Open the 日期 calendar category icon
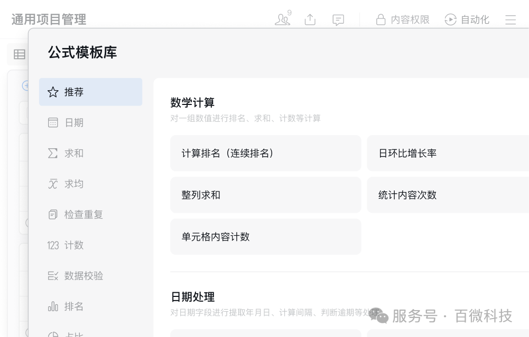The height and width of the screenshot is (337, 529). [53, 122]
